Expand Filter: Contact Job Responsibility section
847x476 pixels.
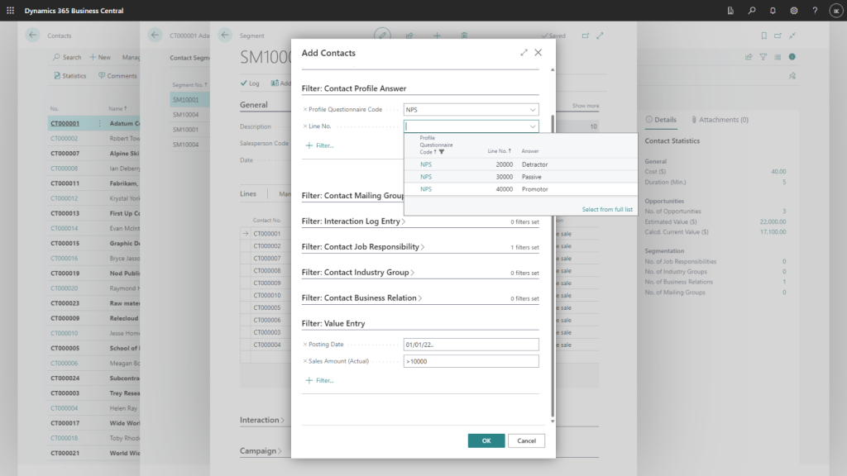pos(363,246)
